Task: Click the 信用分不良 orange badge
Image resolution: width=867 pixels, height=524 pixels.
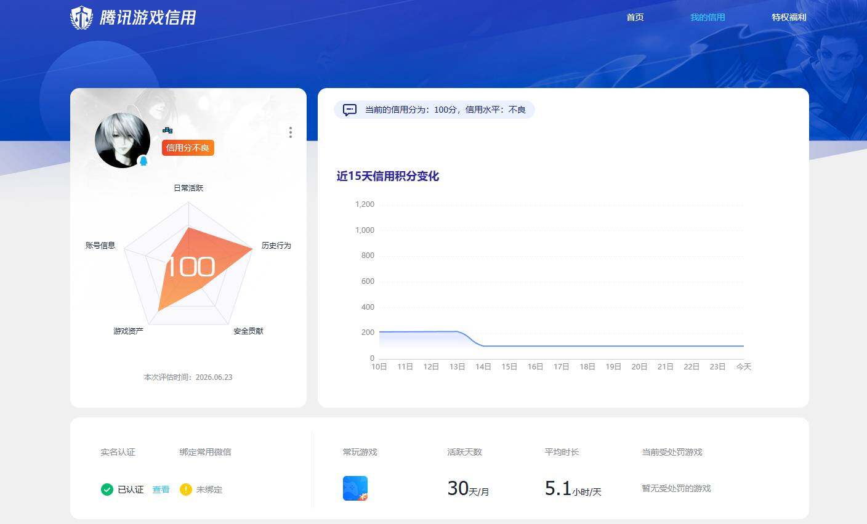Action: coord(188,148)
